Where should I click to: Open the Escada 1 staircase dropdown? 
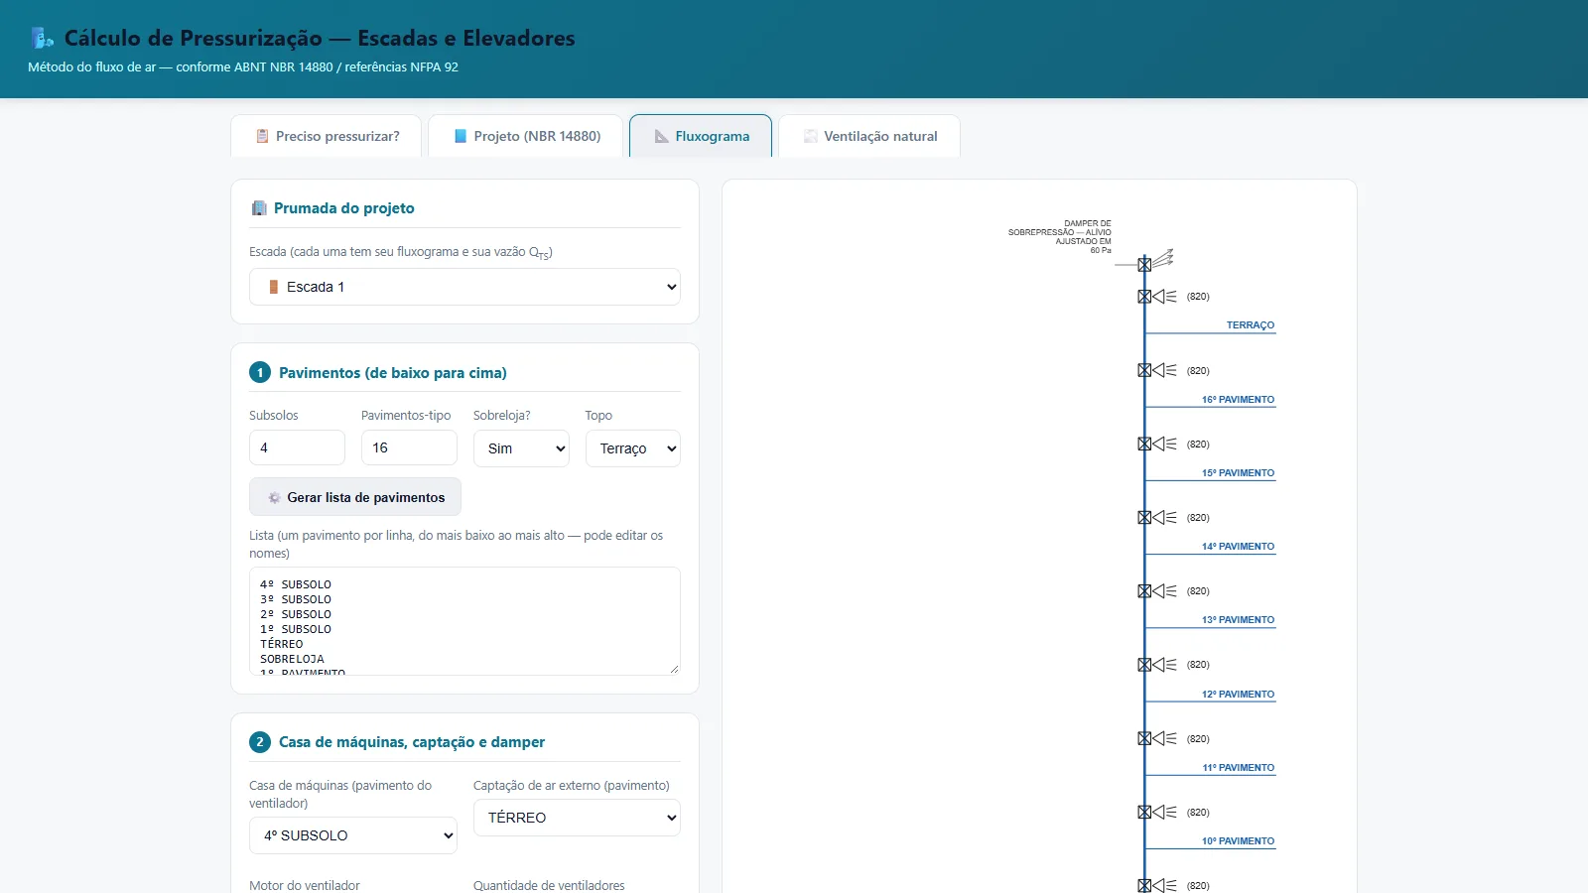(x=464, y=287)
